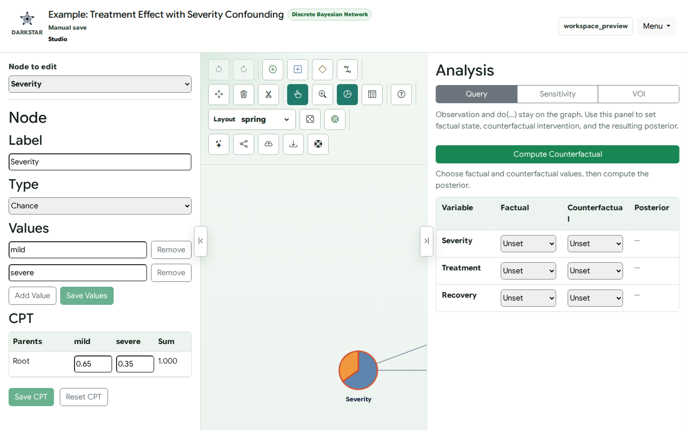Image resolution: width=688 pixels, height=430 pixels.
Task: Open Treatment Counterfactual dropdown
Action: click(595, 271)
